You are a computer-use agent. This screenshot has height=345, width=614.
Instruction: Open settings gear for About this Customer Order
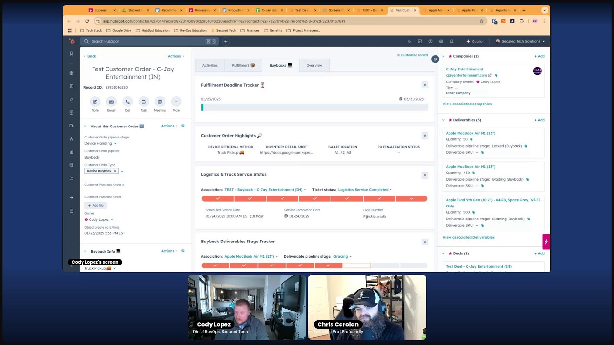pos(183,126)
